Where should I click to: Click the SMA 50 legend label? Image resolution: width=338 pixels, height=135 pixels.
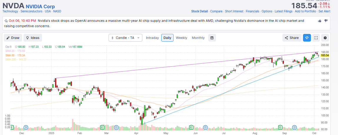pos(15,55)
